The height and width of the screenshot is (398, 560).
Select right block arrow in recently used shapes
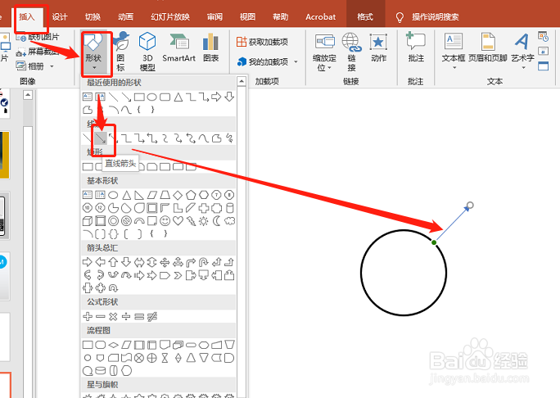(216, 97)
